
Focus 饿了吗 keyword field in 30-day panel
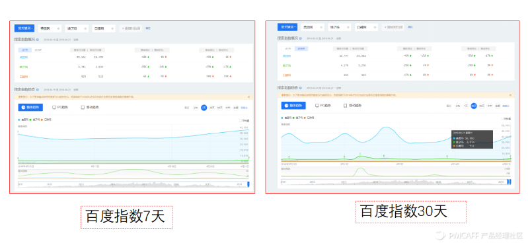click(x=340, y=27)
